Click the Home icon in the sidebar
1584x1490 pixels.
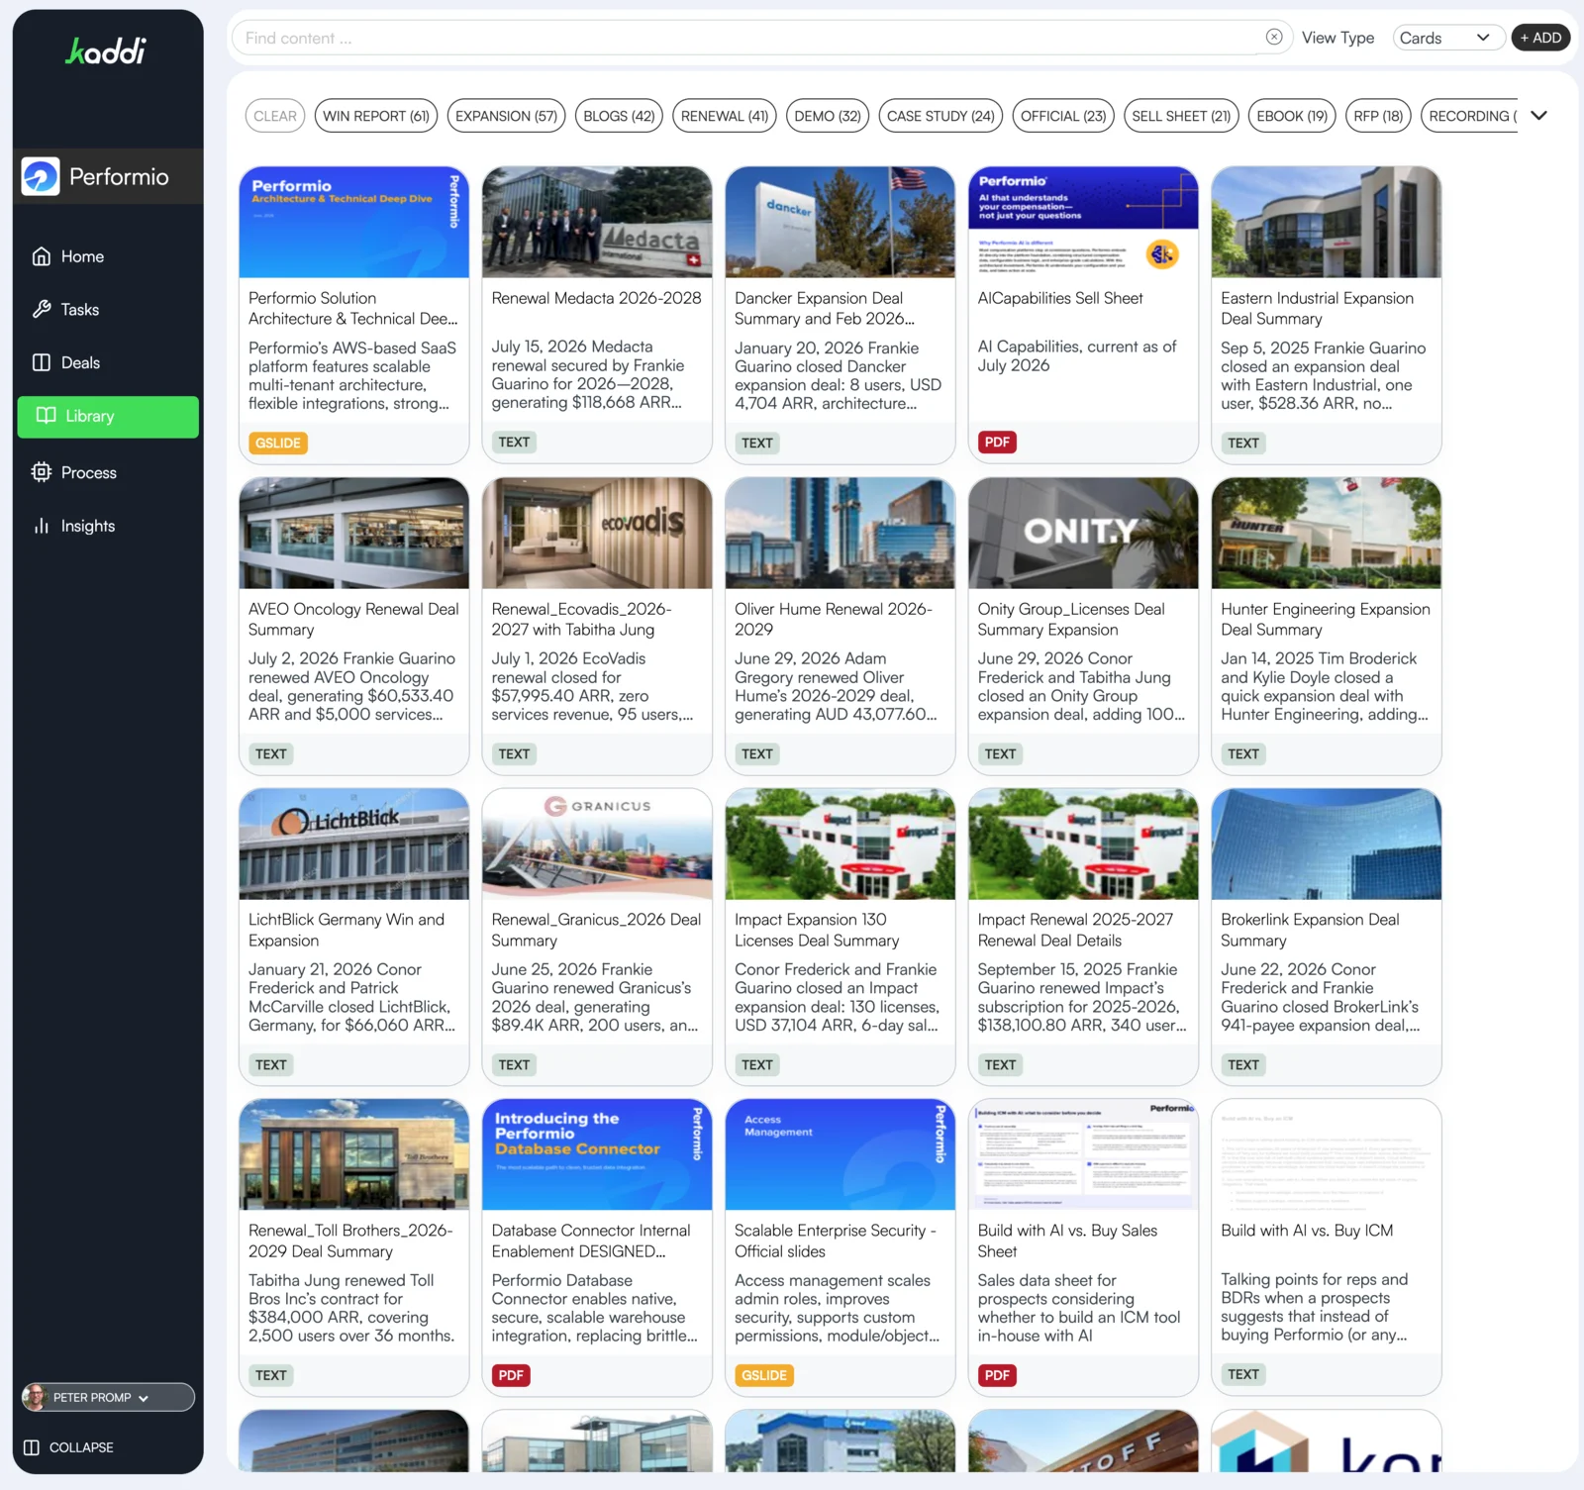[x=42, y=256]
